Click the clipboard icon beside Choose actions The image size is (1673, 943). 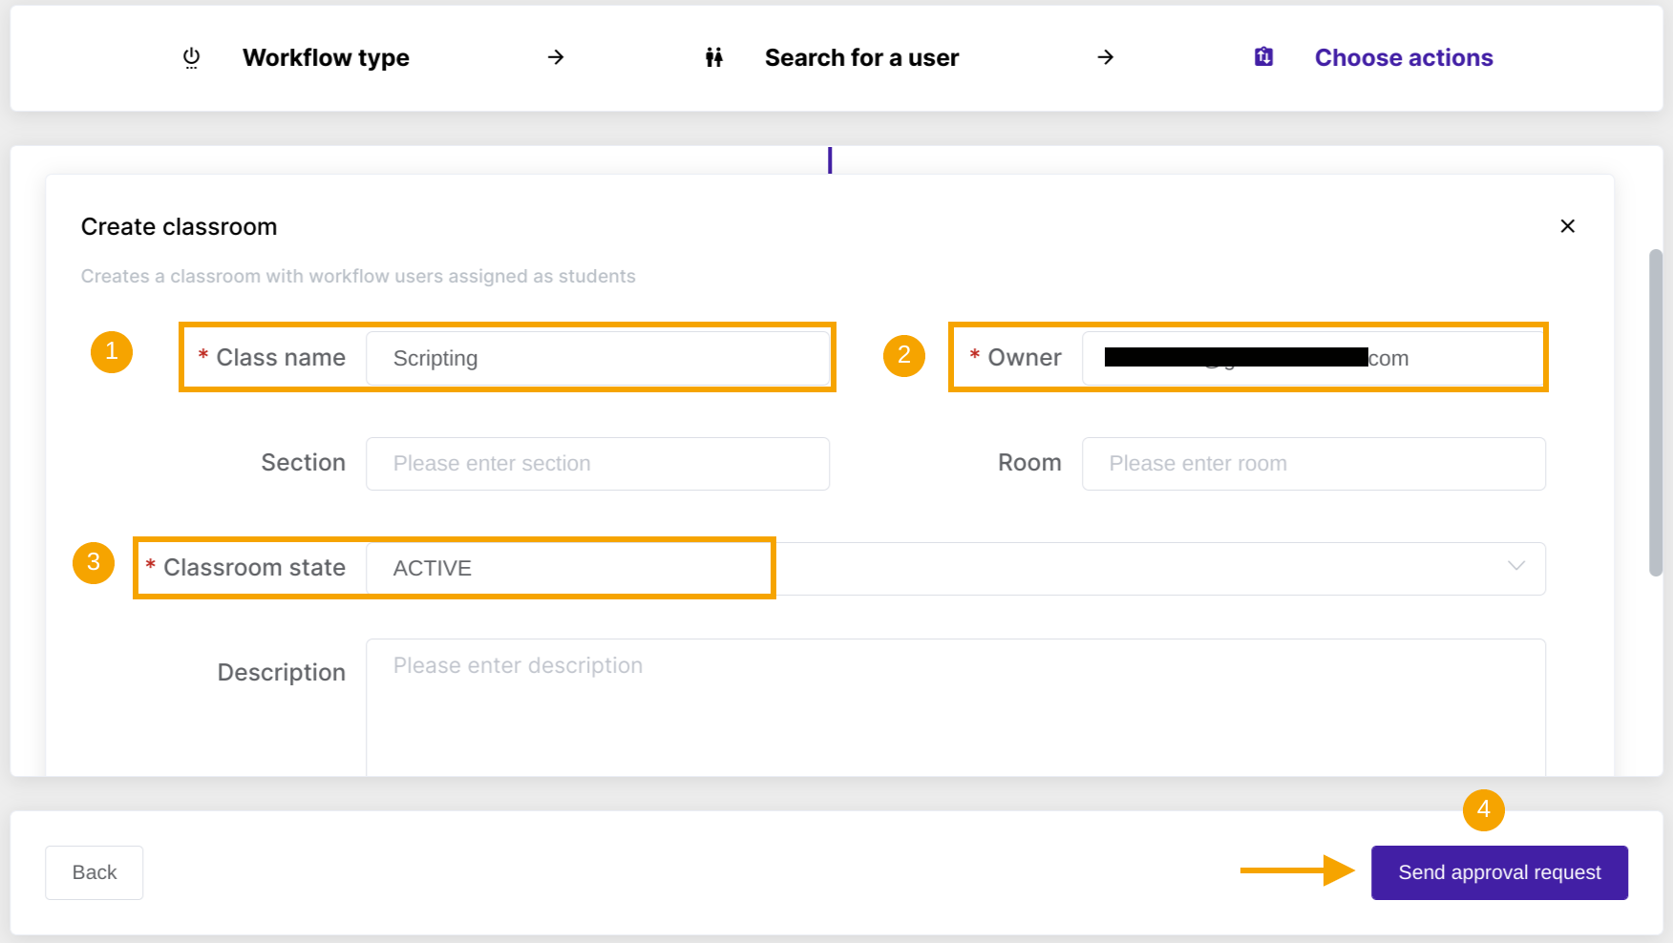point(1262,57)
